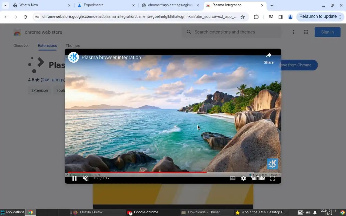This screenshot has width=346, height=216.
Task: Open the notification bell in tray
Action: click(x=315, y=212)
